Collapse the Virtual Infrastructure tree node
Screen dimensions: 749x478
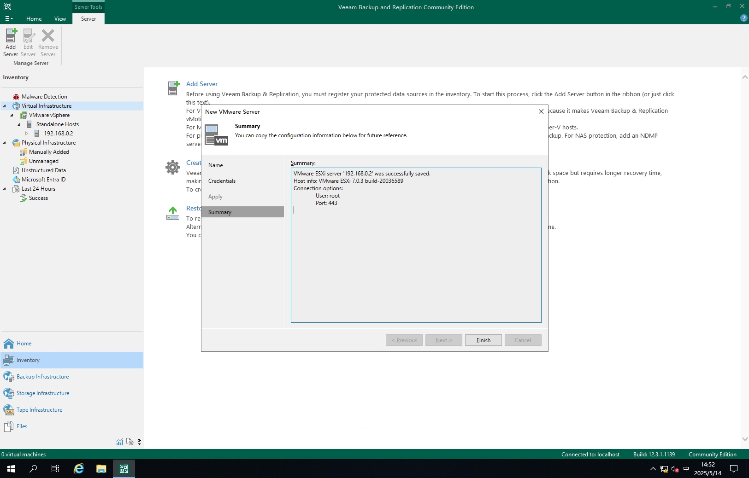click(5, 106)
